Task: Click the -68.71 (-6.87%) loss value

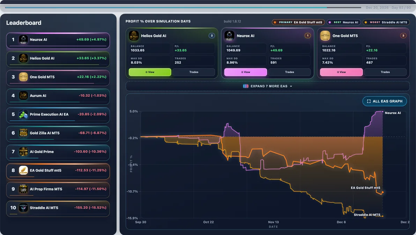Action: point(92,133)
